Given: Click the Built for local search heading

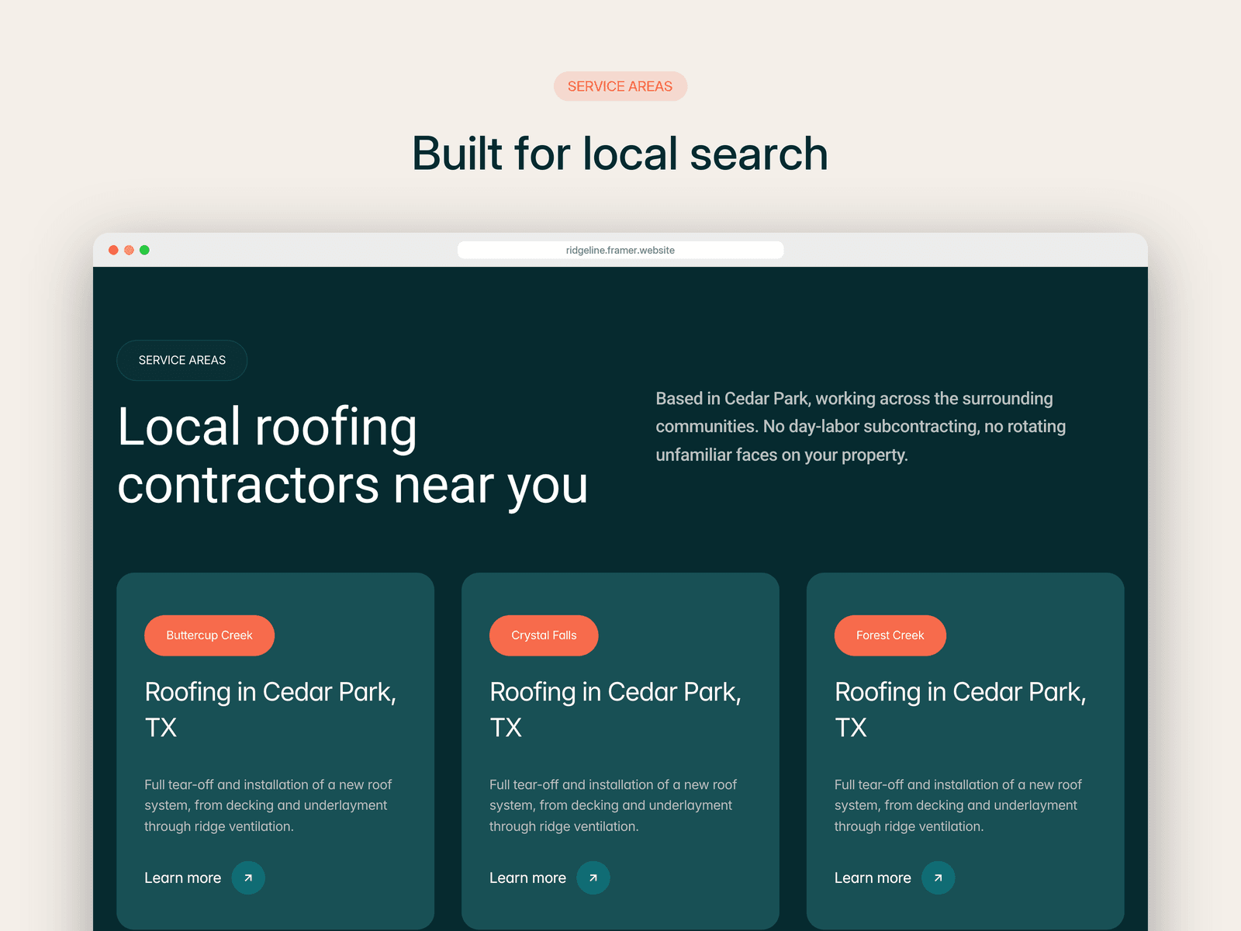Looking at the screenshot, I should coord(620,153).
